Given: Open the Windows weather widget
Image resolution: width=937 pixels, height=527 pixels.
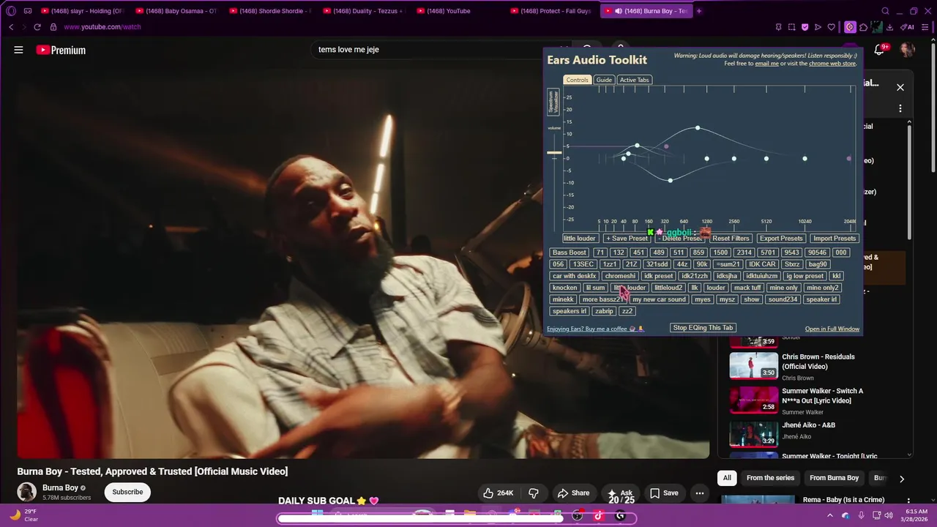Looking at the screenshot, I should pos(23,515).
